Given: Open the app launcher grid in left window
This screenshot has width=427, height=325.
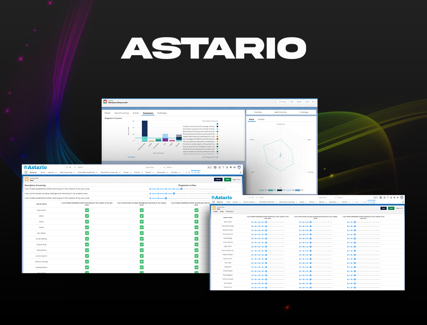Looking at the screenshot, I should click(26, 172).
